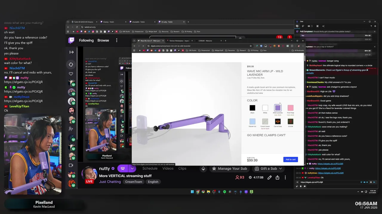Click the pencil edit stream info icon
The height and width of the screenshot is (214, 382).
tap(269, 177)
